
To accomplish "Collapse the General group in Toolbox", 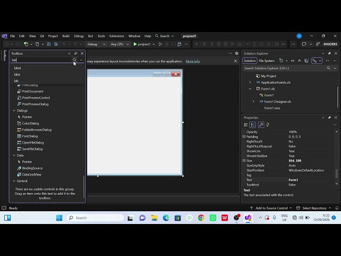I will click(14, 181).
